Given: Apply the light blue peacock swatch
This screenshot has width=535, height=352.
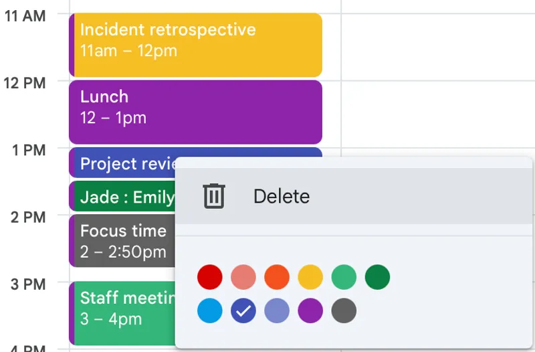Looking at the screenshot, I should (x=210, y=311).
